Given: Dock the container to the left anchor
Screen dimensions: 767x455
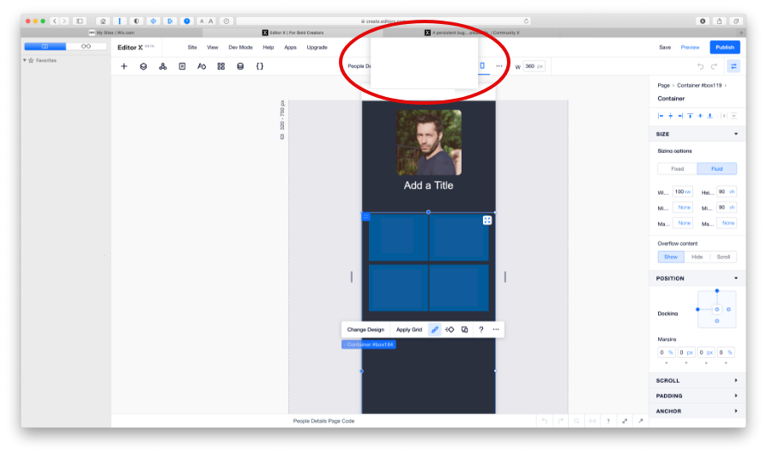Looking at the screenshot, I should (x=698, y=309).
